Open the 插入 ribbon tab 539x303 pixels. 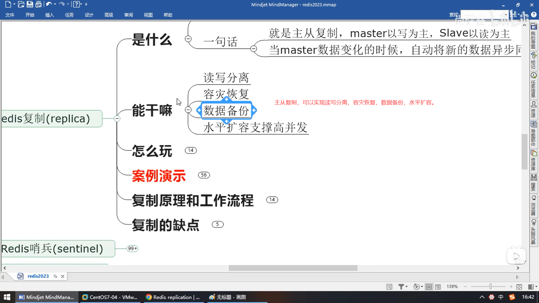coord(49,15)
